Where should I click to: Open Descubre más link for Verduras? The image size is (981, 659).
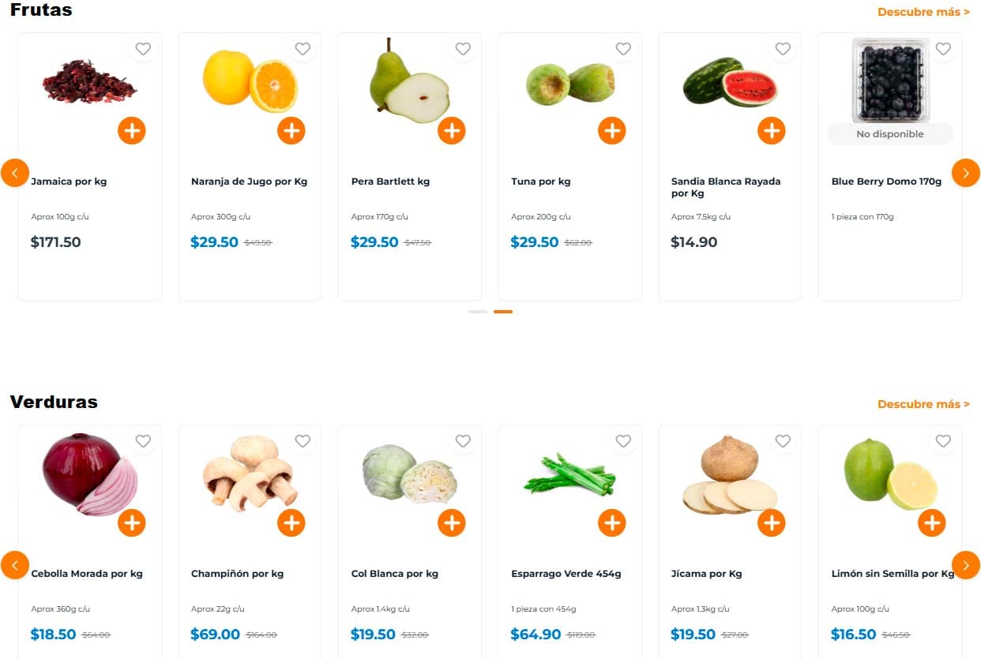point(923,404)
